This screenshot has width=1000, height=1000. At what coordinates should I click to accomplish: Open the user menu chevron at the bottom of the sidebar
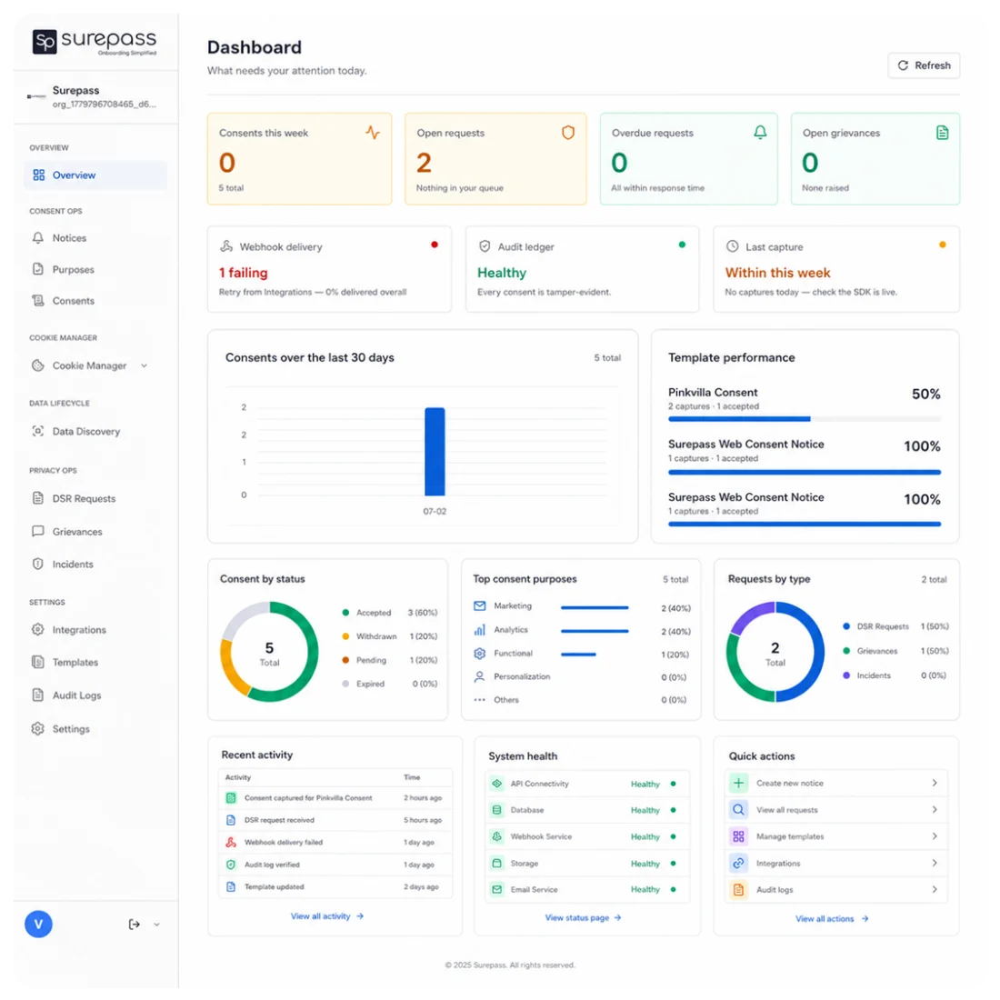[157, 925]
